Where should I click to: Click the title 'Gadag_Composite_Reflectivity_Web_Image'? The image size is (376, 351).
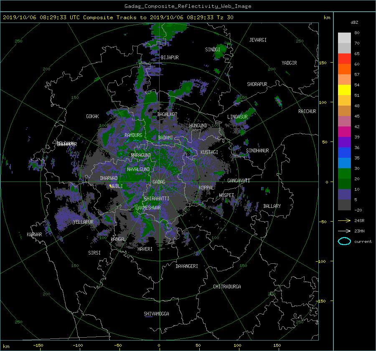[188, 6]
